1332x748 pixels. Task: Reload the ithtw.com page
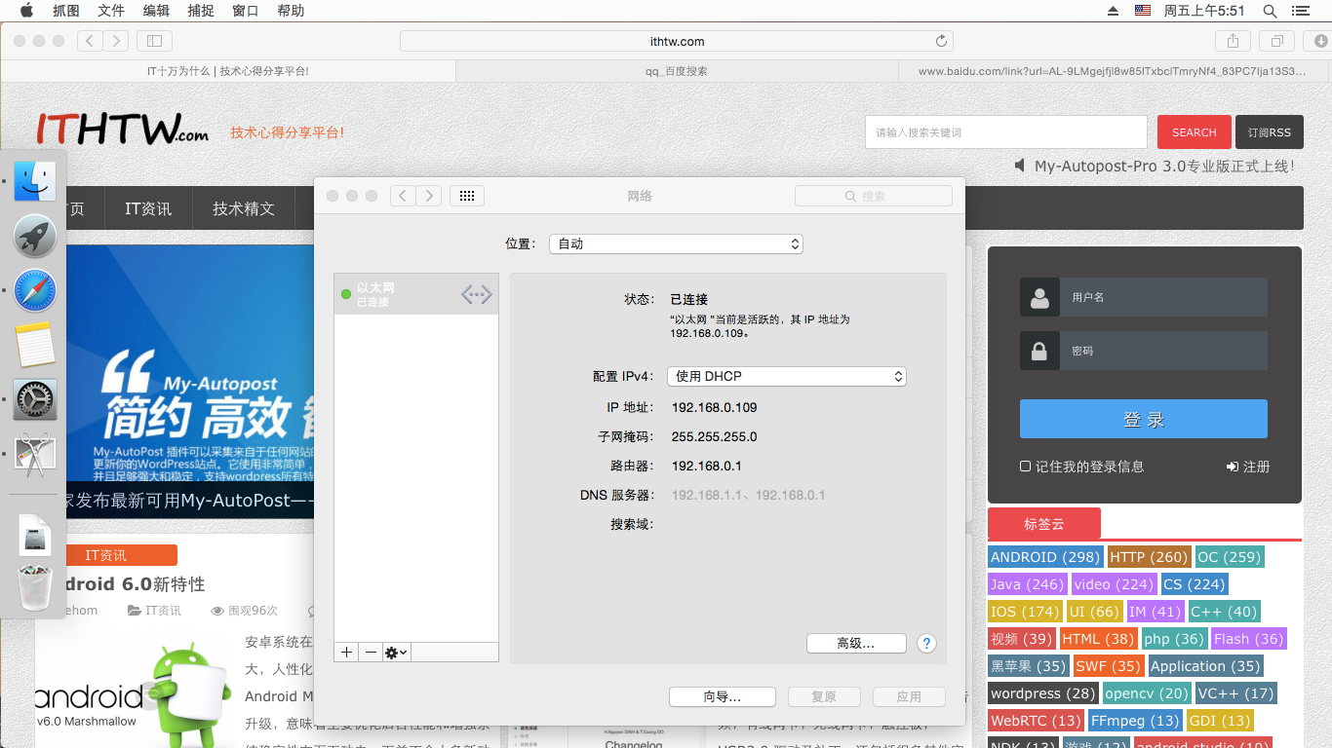point(941,41)
